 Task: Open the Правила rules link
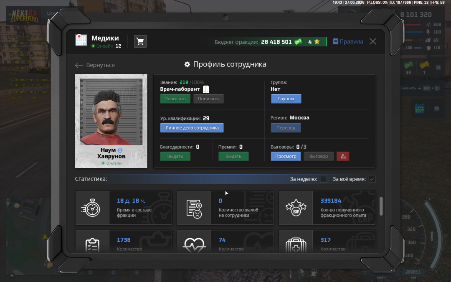pos(348,41)
